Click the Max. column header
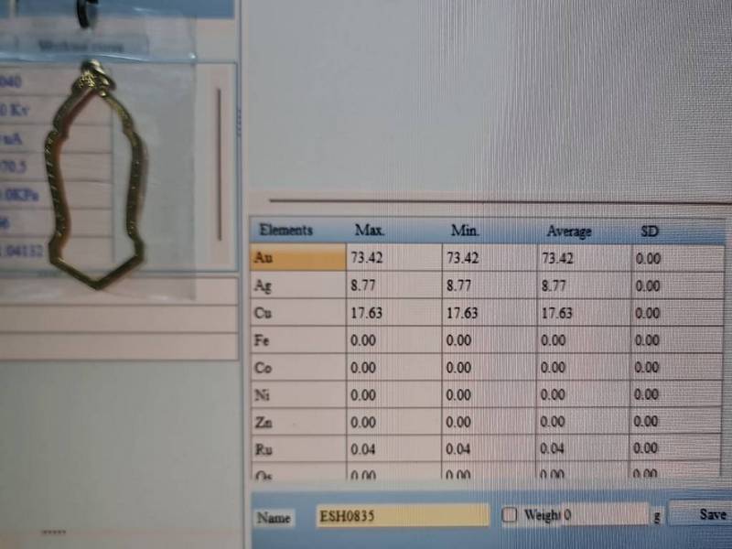Viewport: 732px width, 549px height. (x=370, y=231)
